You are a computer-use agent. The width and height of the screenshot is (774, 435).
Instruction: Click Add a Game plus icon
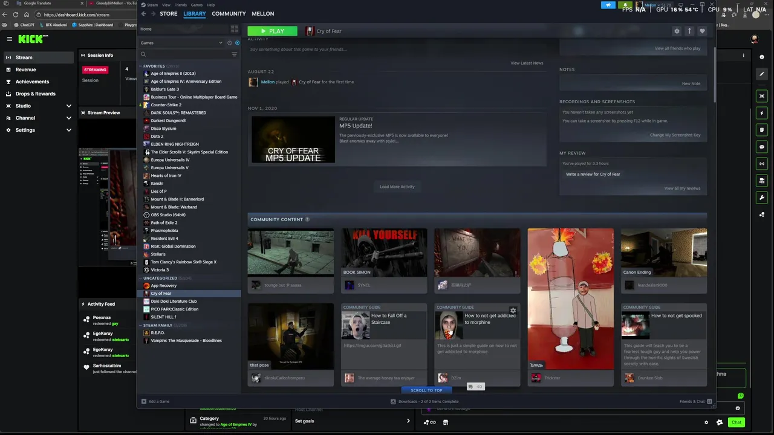144,401
